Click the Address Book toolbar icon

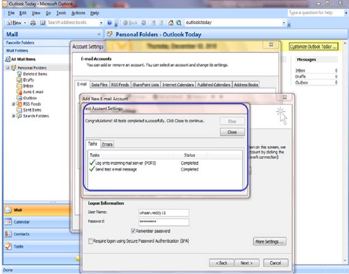43,23
